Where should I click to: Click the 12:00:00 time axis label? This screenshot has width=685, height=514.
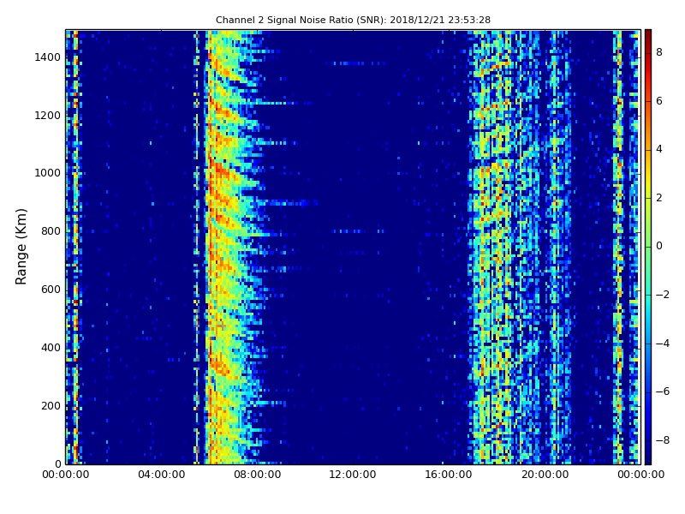[353, 475]
